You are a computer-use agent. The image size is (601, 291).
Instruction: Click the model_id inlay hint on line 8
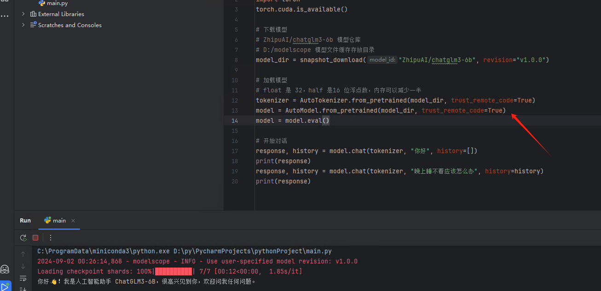coord(382,60)
